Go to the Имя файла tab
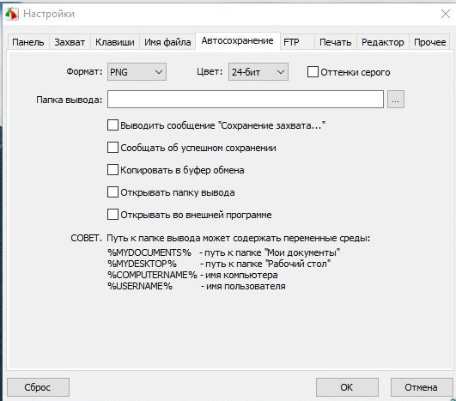This screenshot has width=456, height=401. click(x=167, y=42)
